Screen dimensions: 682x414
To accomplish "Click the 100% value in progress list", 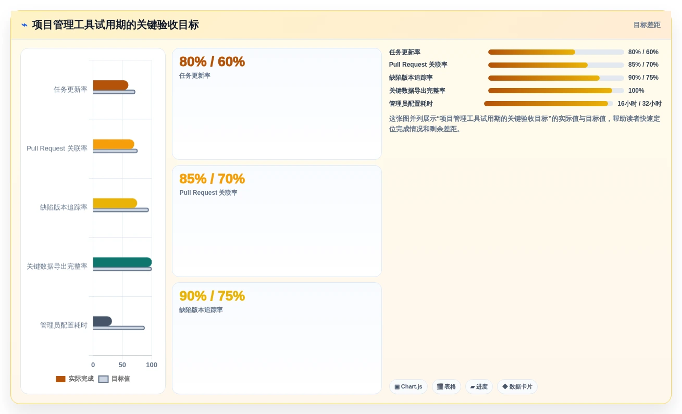I will [x=636, y=91].
